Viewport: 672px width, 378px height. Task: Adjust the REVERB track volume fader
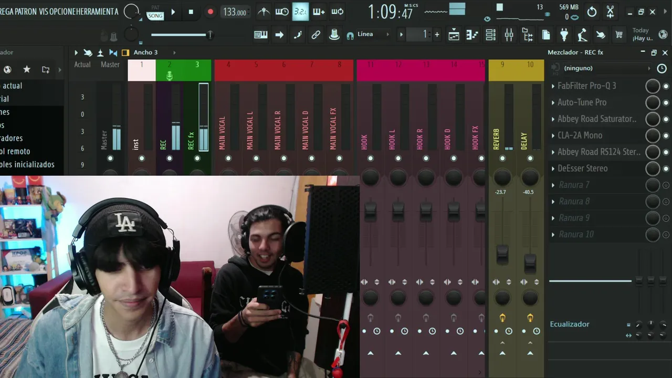502,254
